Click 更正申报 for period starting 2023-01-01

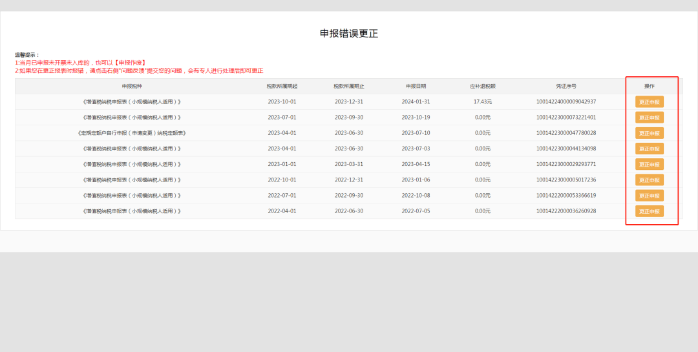tap(649, 164)
